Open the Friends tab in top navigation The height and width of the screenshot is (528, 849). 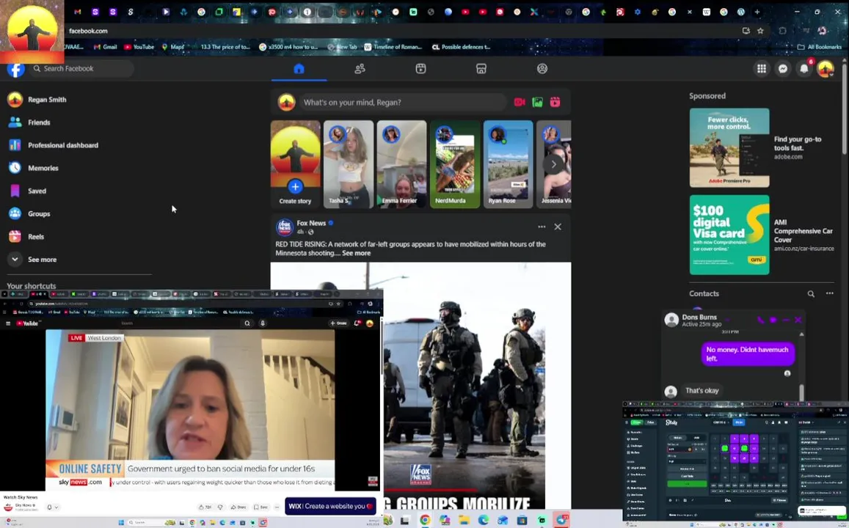pyautogui.click(x=360, y=69)
